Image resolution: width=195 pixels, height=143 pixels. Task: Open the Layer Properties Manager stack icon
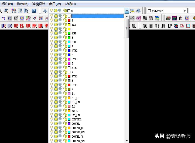(45, 11)
